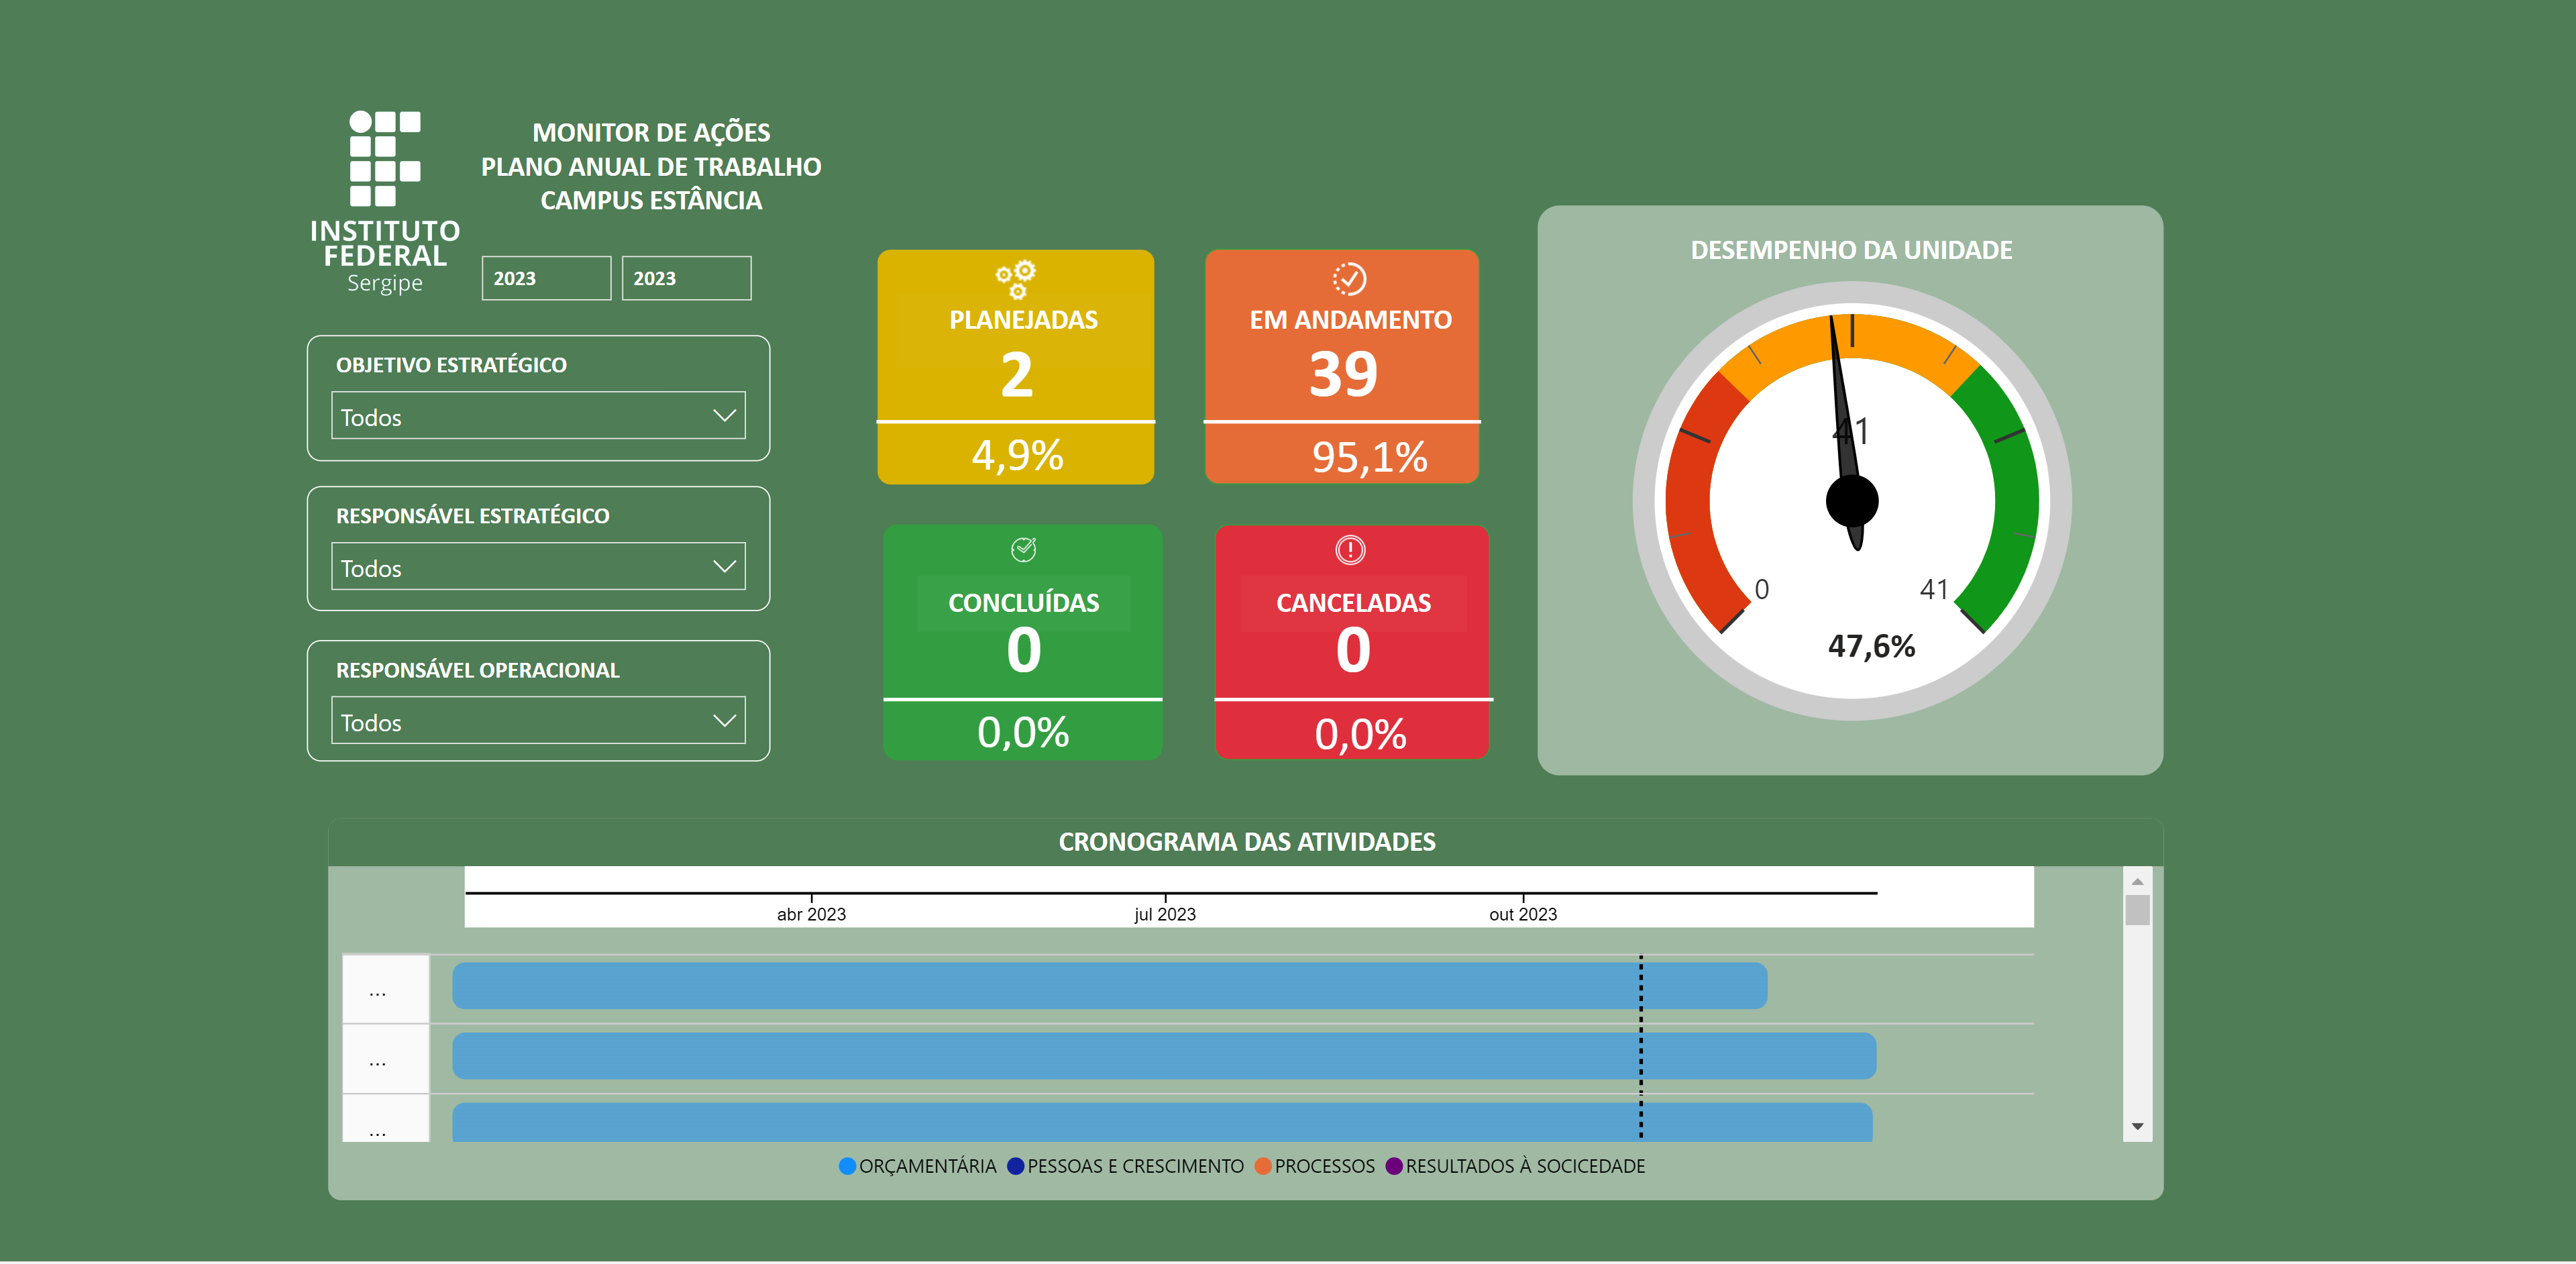Select the third Gantt activity bar
This screenshot has height=1264, width=2576.
(x=1162, y=1122)
